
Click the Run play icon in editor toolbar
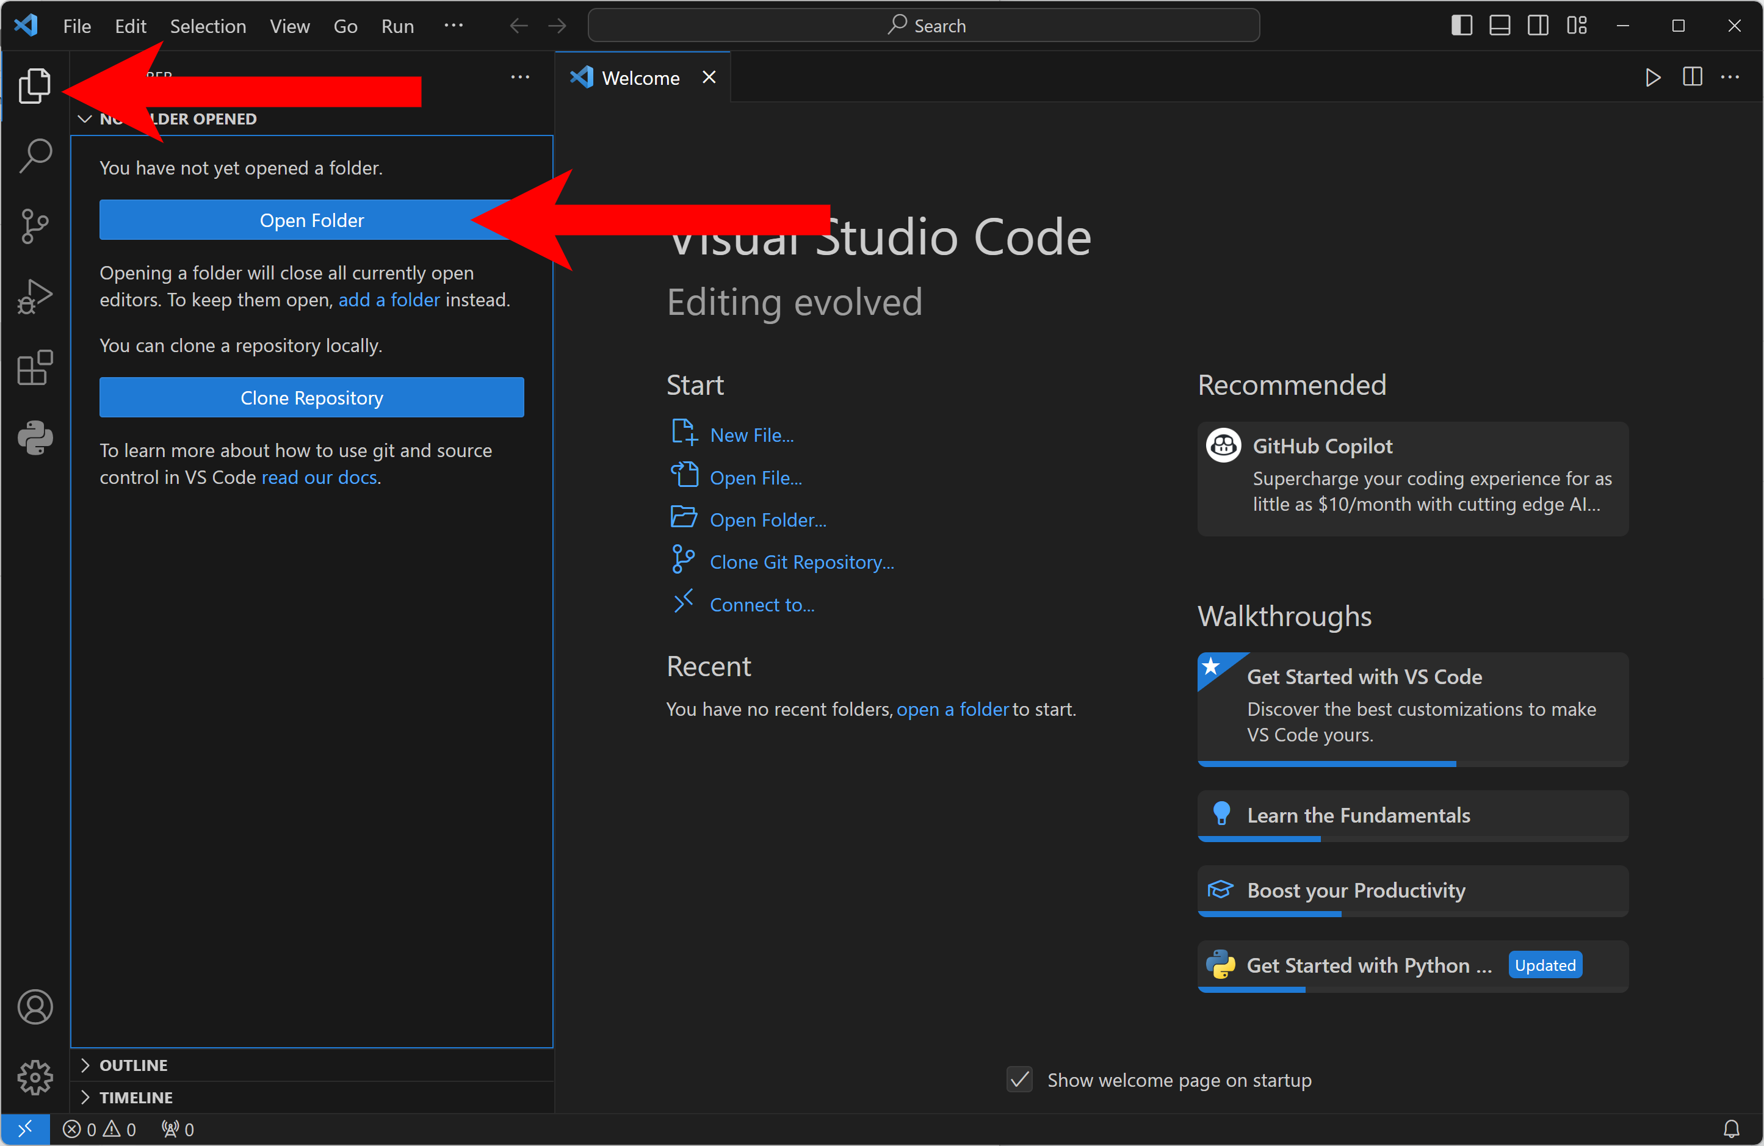click(1652, 77)
